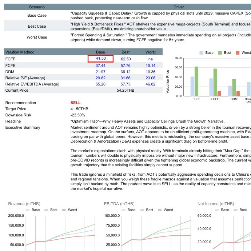
Task: Click the Driver header cell
Action: pos(179,7)
